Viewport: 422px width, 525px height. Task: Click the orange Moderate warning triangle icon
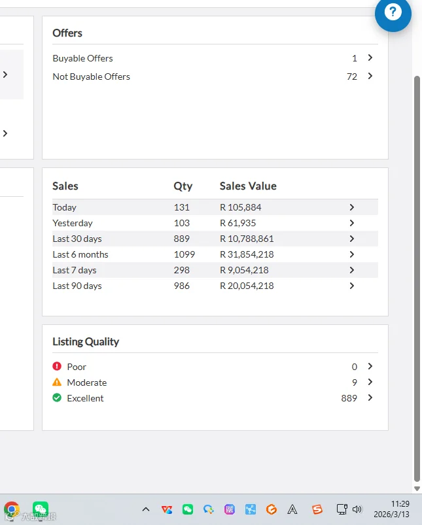point(57,382)
